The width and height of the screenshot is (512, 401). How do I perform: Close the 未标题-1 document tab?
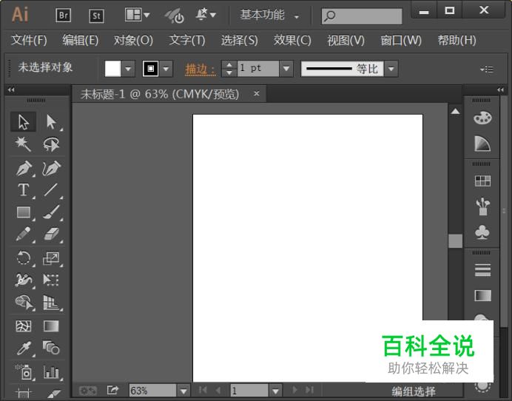pyautogui.click(x=257, y=94)
